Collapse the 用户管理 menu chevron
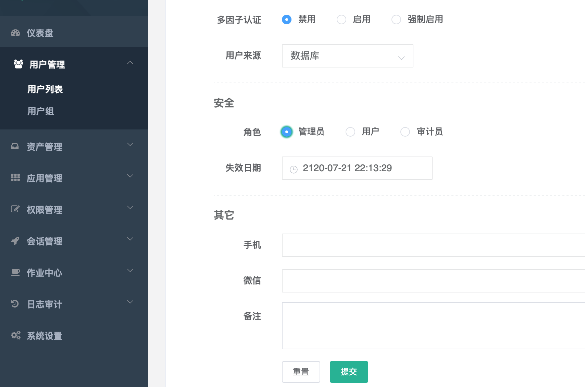 tap(130, 63)
